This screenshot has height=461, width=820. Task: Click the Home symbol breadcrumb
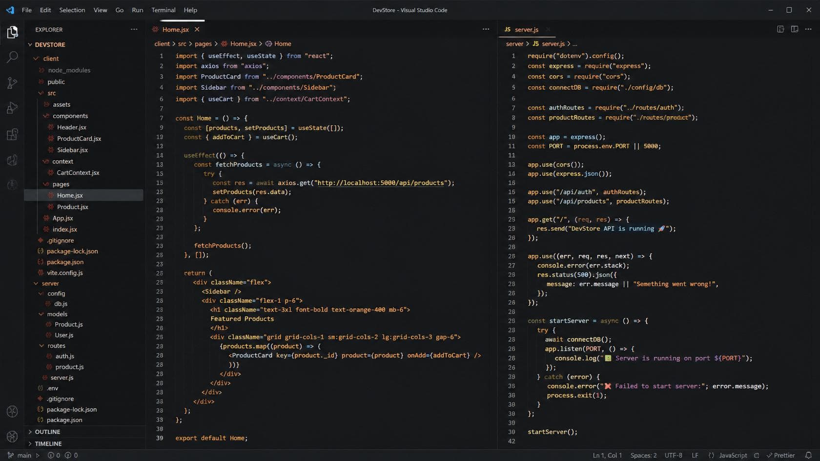(278, 43)
